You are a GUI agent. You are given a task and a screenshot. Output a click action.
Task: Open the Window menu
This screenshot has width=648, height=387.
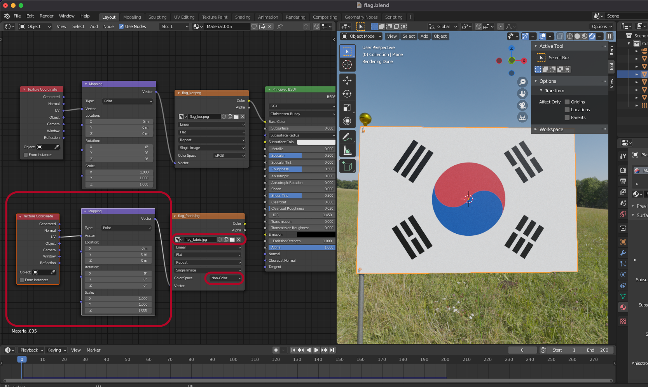[66, 16]
